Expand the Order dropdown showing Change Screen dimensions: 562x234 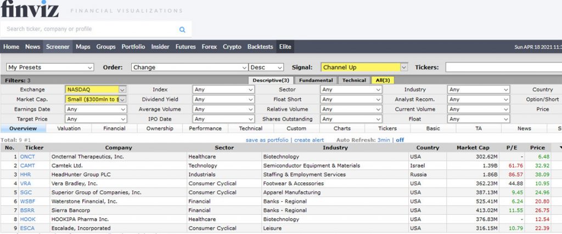coord(189,67)
